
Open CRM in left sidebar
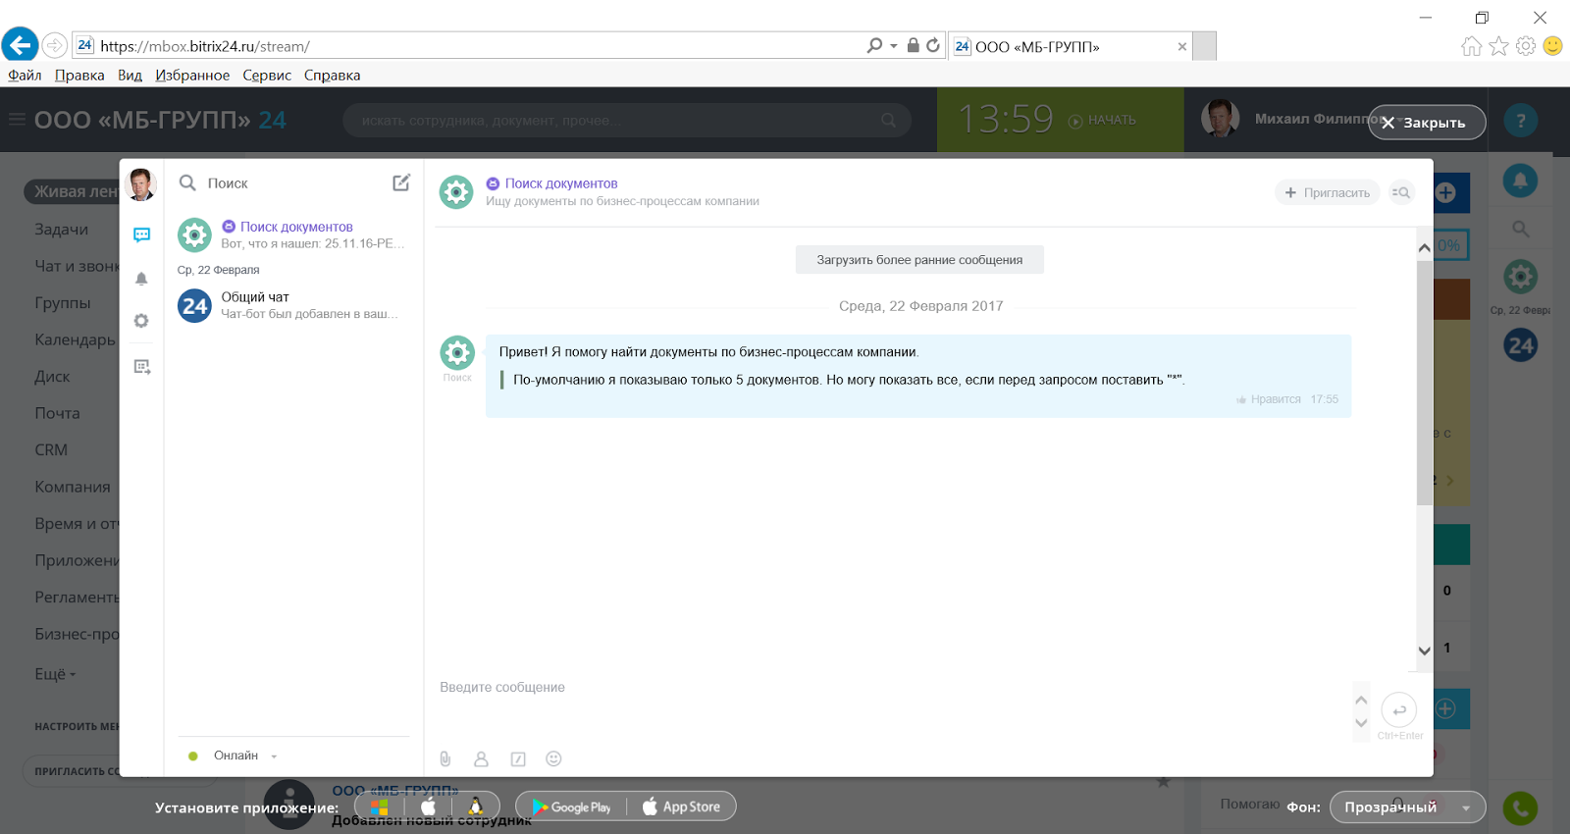[51, 450]
